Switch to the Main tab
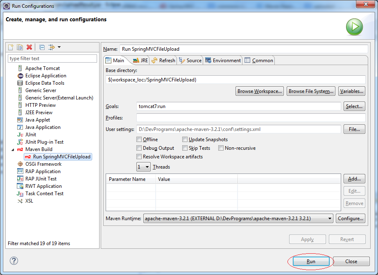Viewport: 378px width, 275px height. point(115,61)
